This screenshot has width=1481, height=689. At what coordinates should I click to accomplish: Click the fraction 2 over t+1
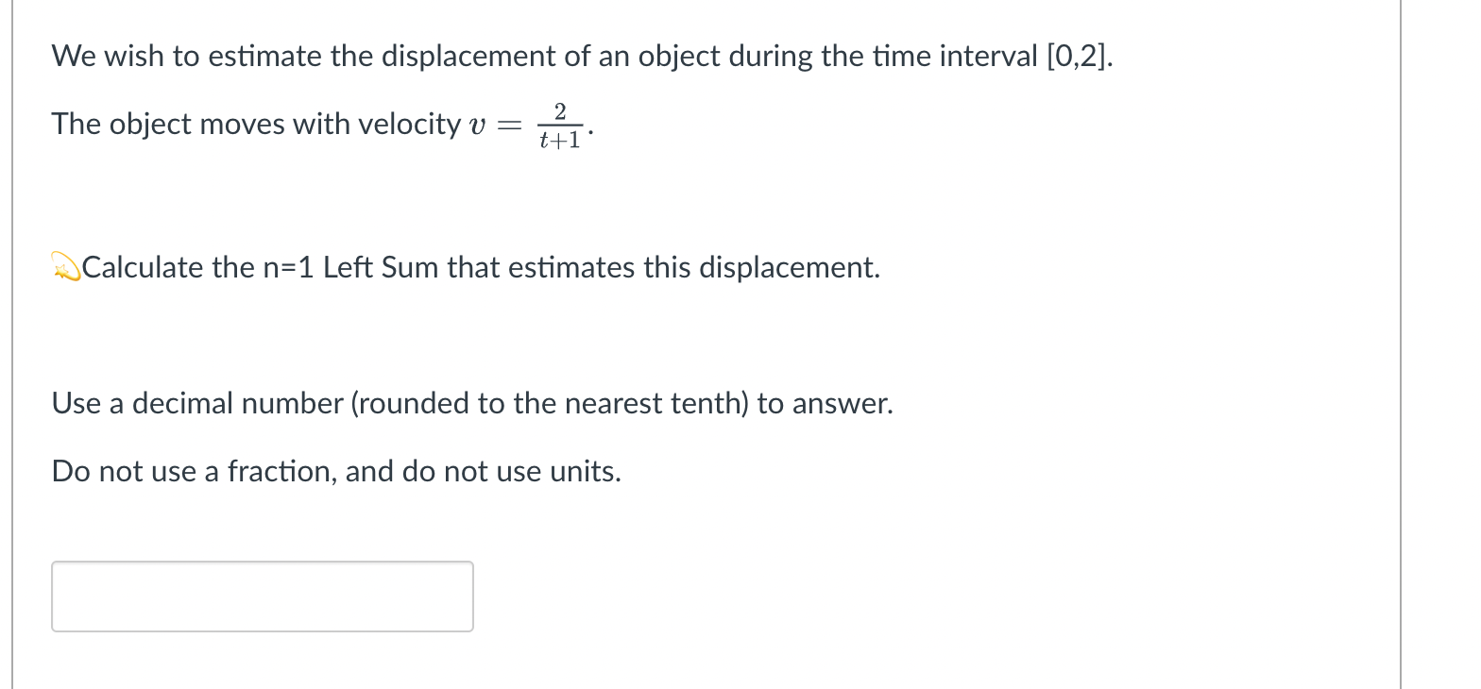561,125
